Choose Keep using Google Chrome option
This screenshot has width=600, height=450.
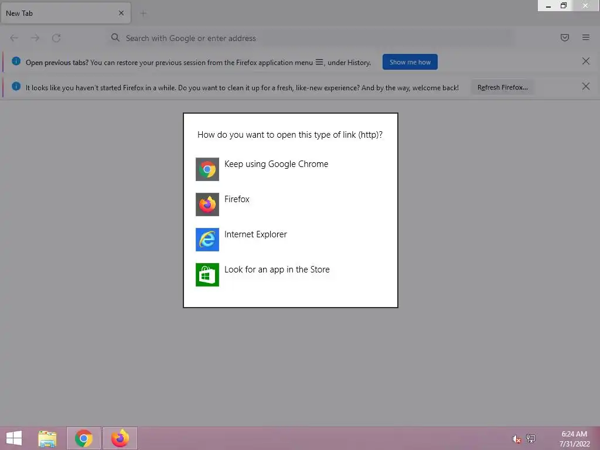point(291,169)
